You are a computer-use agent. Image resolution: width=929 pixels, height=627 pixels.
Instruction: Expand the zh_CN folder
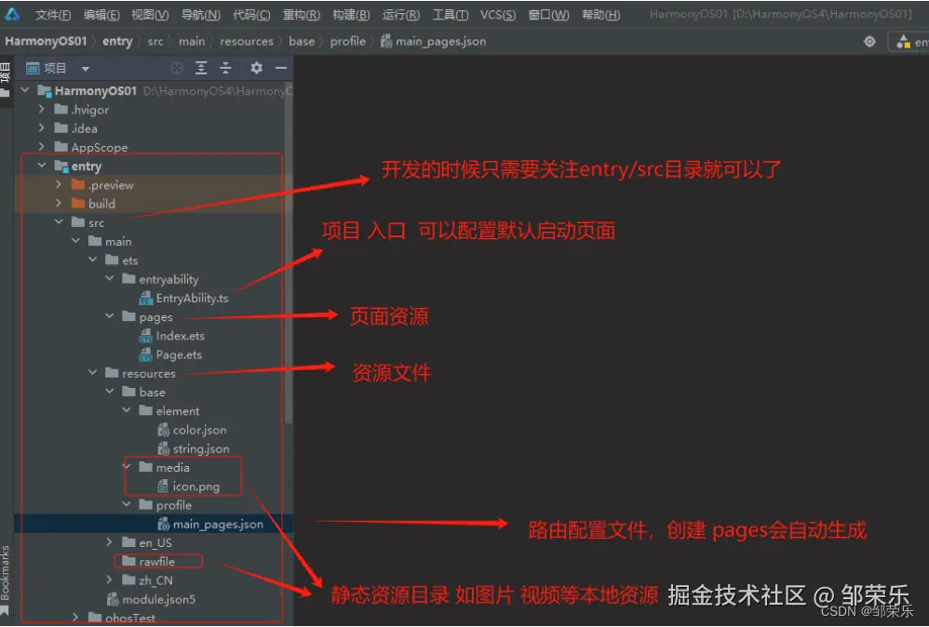click(109, 580)
